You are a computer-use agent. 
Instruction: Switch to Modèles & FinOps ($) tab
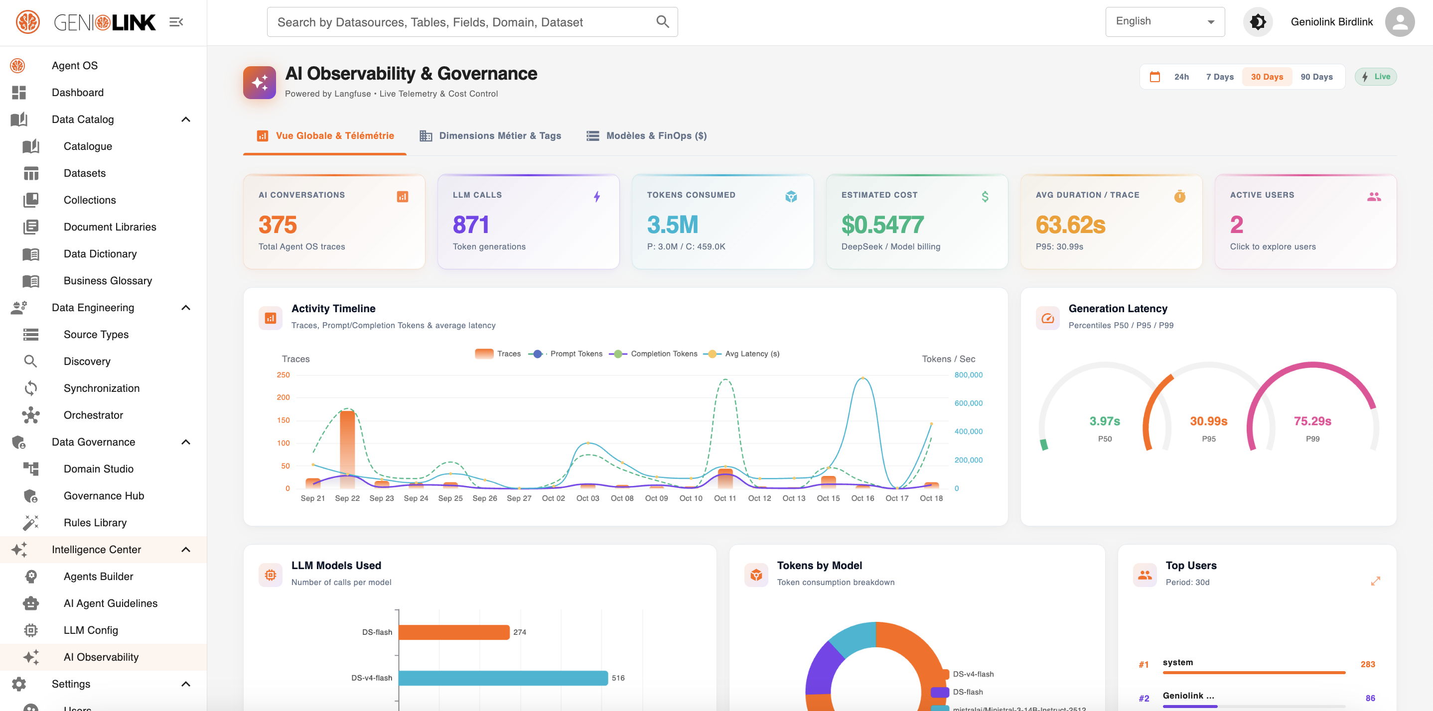pyautogui.click(x=646, y=135)
